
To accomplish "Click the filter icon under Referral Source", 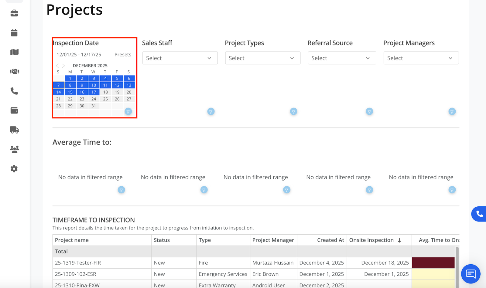I will (x=369, y=112).
